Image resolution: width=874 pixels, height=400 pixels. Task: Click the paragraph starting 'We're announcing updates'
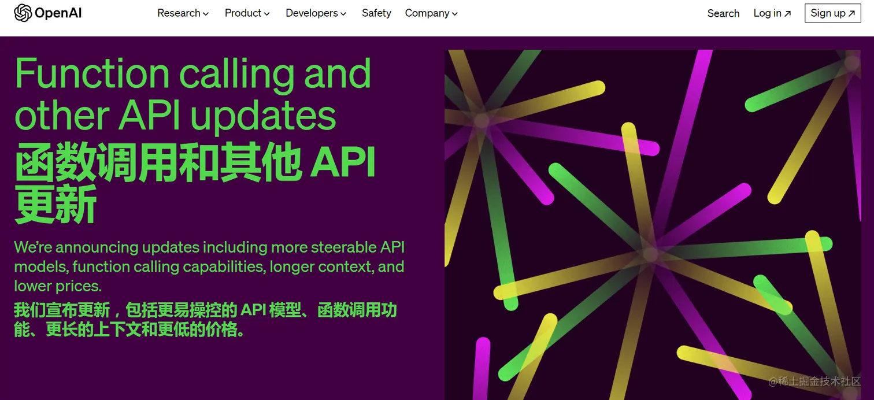click(209, 266)
